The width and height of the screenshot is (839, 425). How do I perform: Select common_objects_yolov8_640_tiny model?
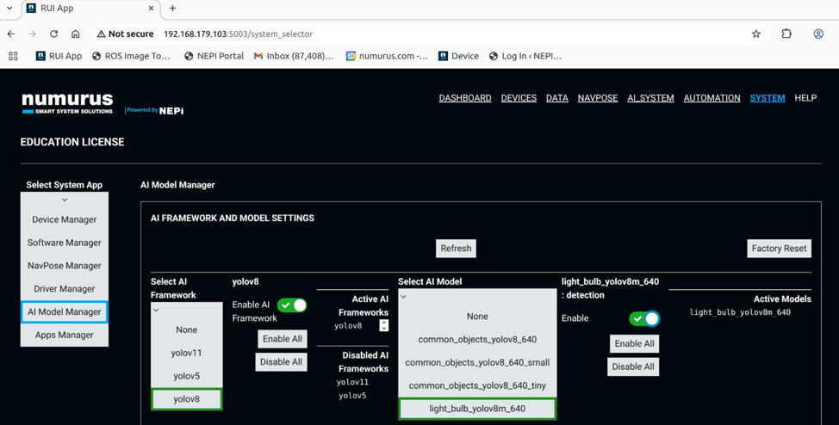pos(477,385)
